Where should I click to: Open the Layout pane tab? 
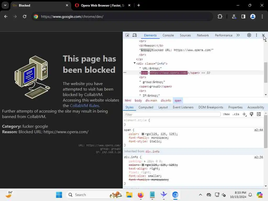click(163, 107)
